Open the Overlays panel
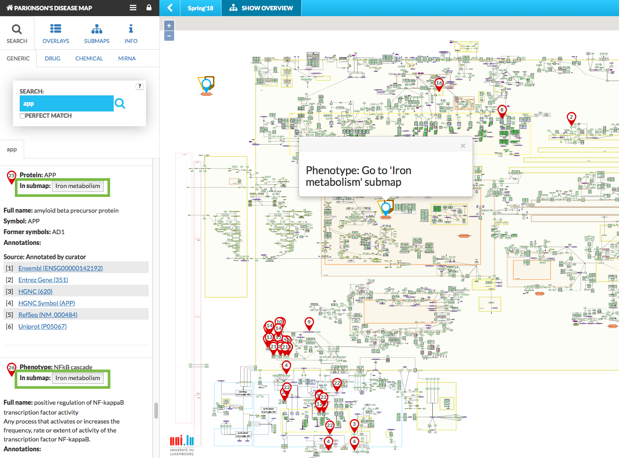619x458 pixels. (x=55, y=34)
